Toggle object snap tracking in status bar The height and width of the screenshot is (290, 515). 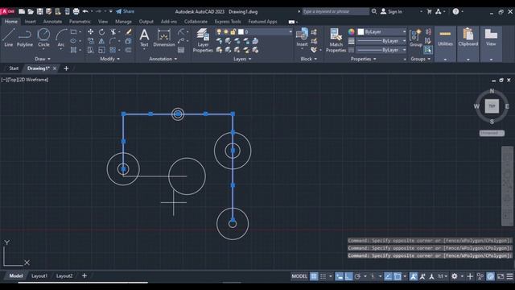pyautogui.click(x=388, y=276)
